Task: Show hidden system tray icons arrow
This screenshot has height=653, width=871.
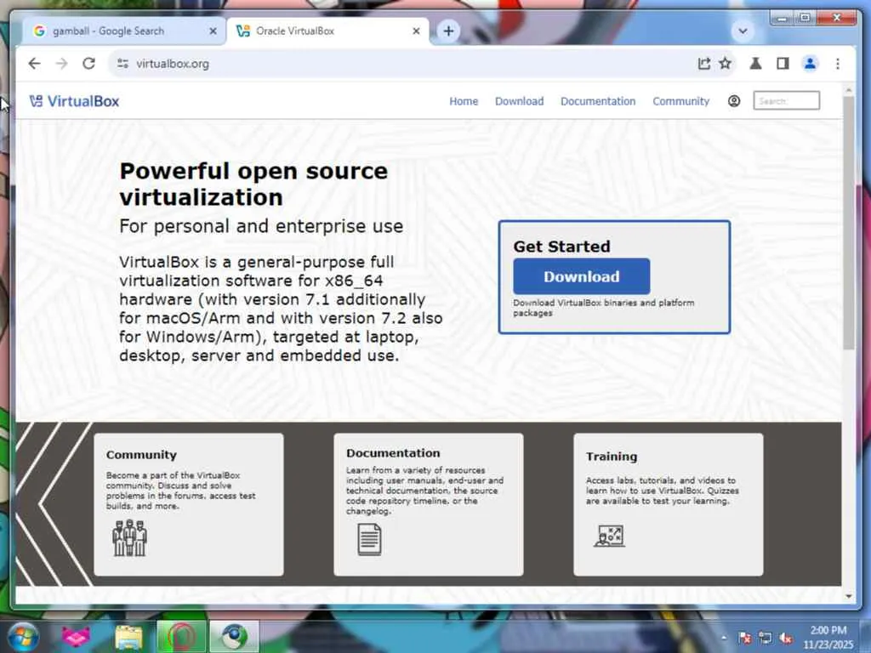Action: point(724,638)
